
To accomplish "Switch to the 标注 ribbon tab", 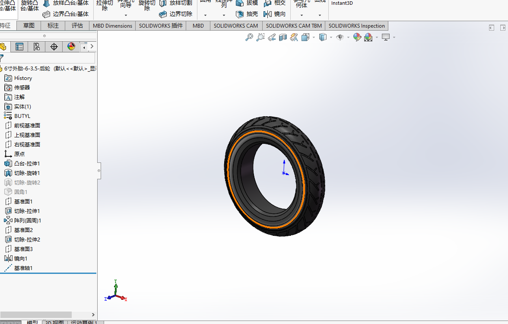I will pyautogui.click(x=53, y=25).
